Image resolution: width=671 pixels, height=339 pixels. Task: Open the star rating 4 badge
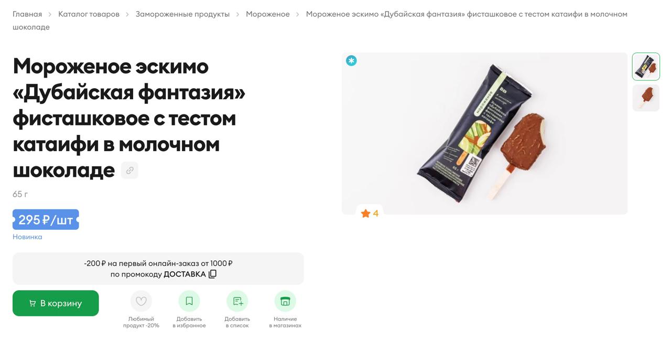click(370, 213)
